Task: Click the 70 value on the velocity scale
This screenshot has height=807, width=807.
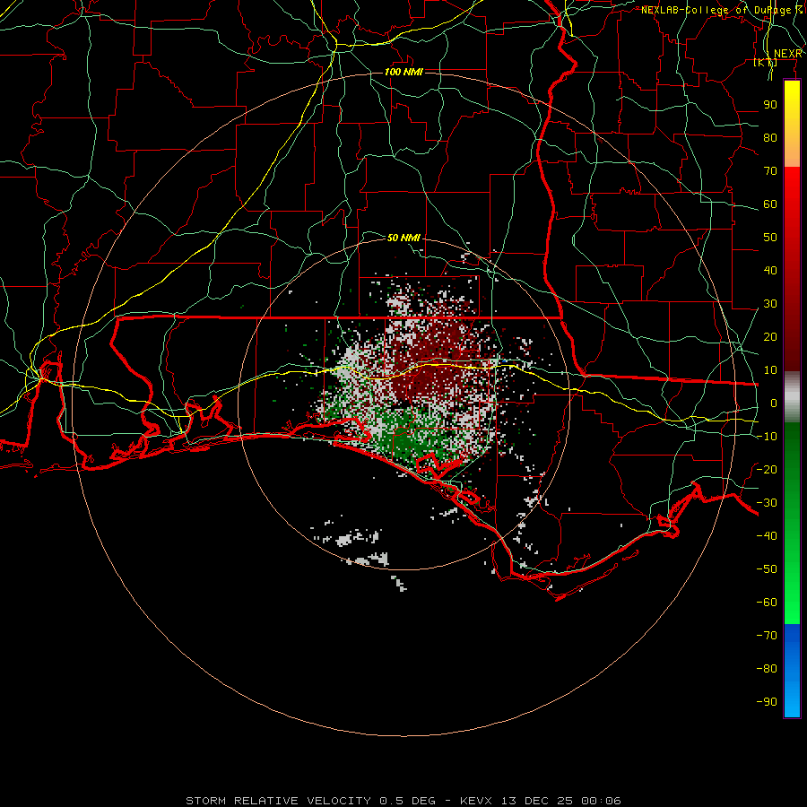Action: tap(770, 171)
